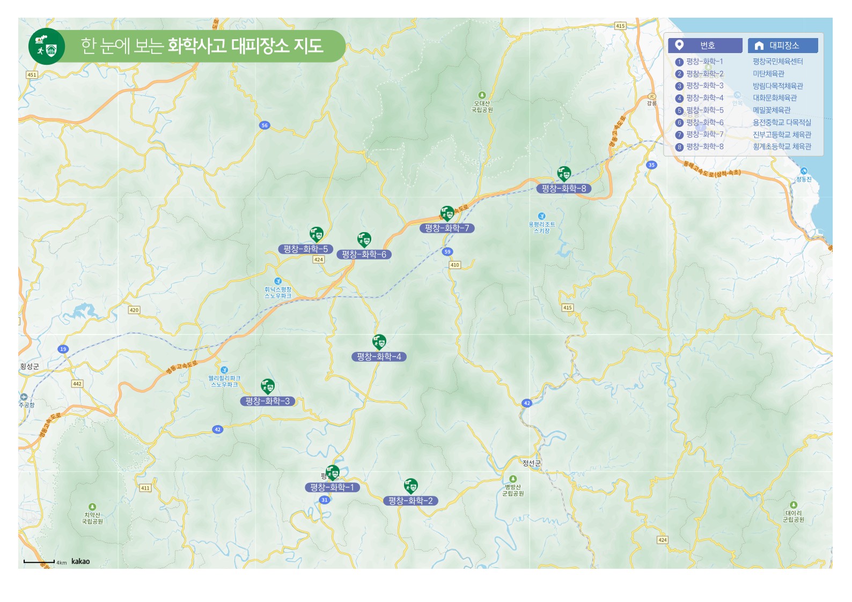Click the shelter marker above 평창-화학-7

[x=447, y=213]
